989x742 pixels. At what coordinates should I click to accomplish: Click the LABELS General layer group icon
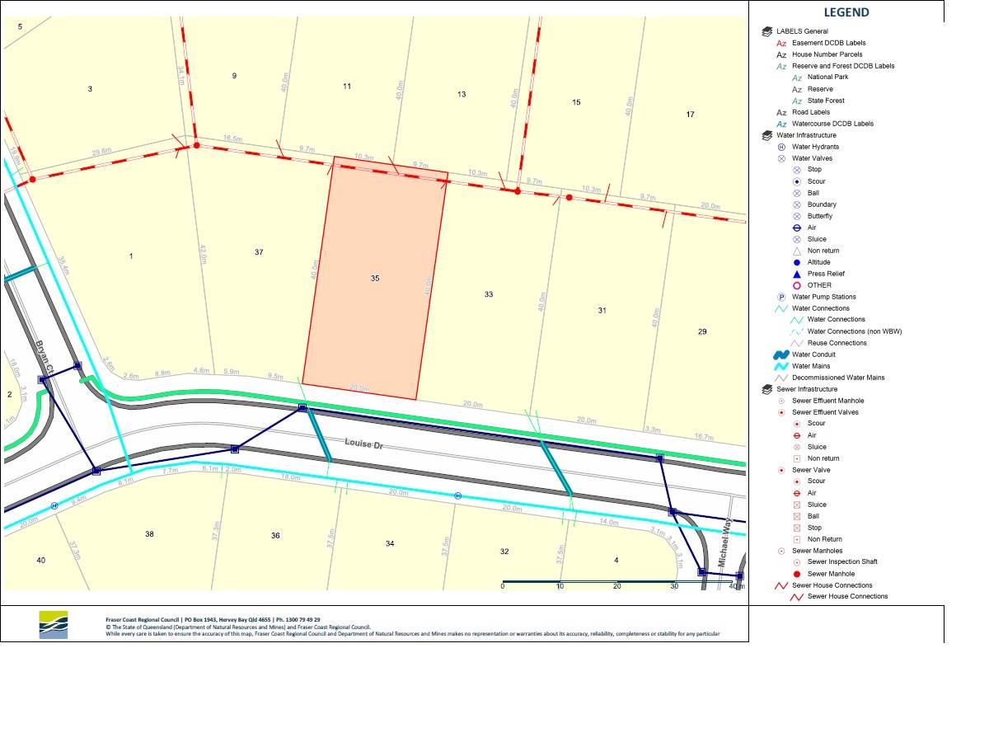[766, 31]
